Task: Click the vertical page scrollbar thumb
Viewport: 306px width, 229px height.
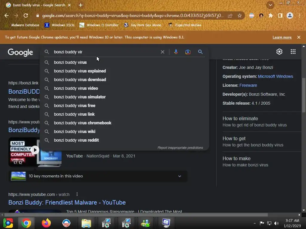Action: pos(304,95)
